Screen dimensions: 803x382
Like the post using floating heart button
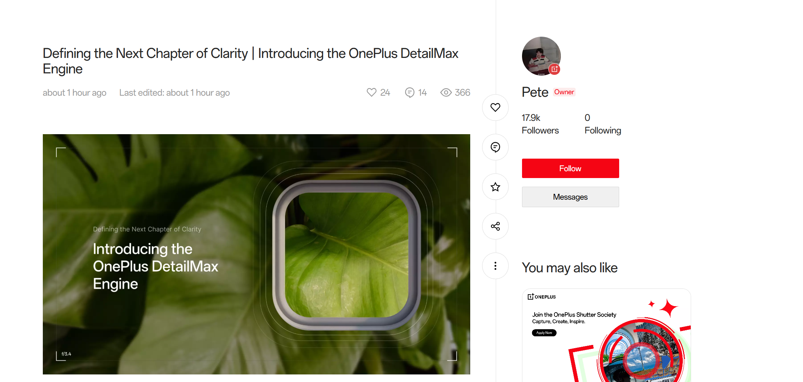coord(495,107)
